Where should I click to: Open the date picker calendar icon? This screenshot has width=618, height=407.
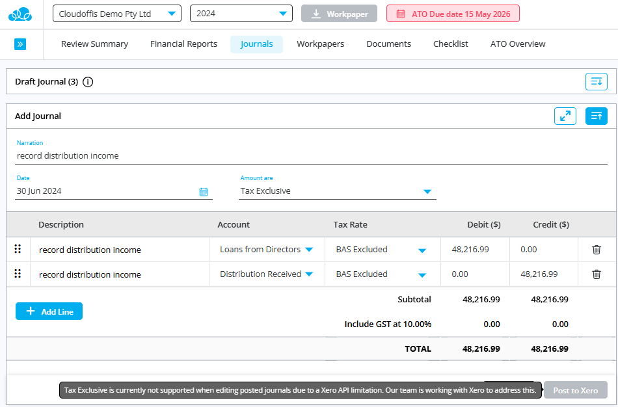204,192
